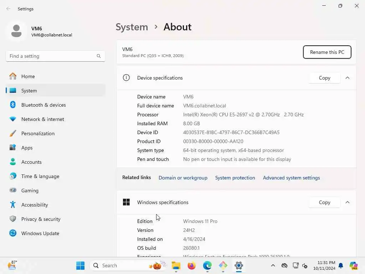This screenshot has height=274, width=365.
Task: Open Bluetooth & devices settings
Action: 55,105
